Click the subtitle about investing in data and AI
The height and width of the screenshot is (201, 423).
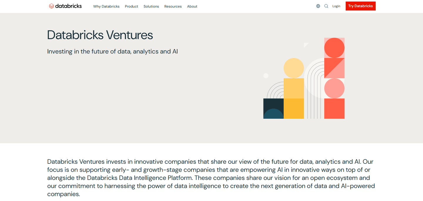pyautogui.click(x=113, y=51)
